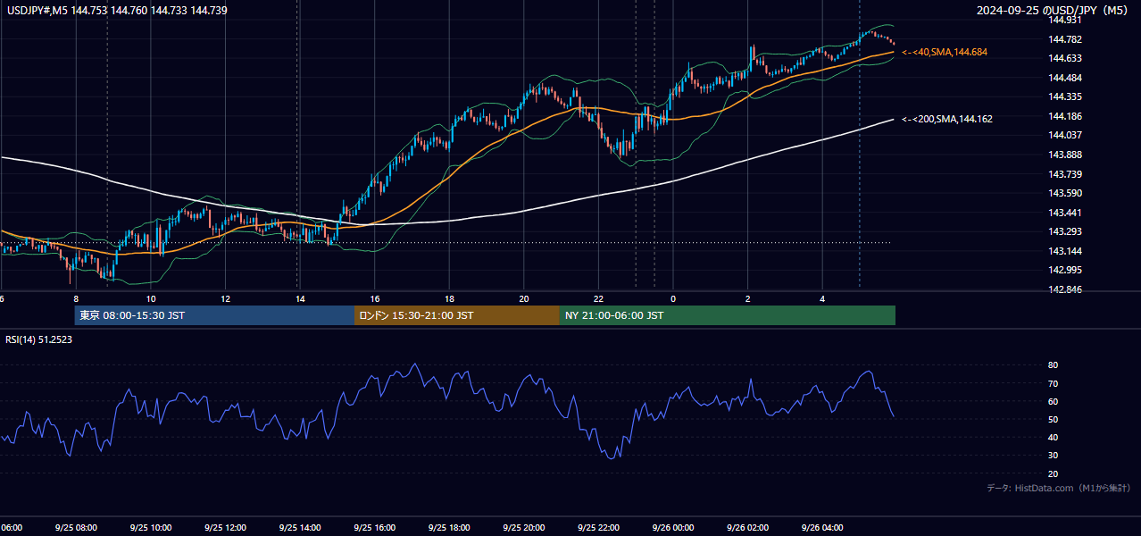Click the 9/25 22:00 bottom time label
Viewport: 1141px width, 536px height.
tap(599, 528)
